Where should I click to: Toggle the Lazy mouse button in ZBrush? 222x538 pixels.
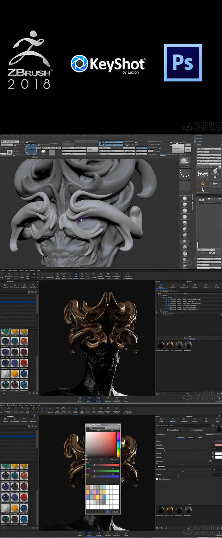pyautogui.click(x=152, y=154)
